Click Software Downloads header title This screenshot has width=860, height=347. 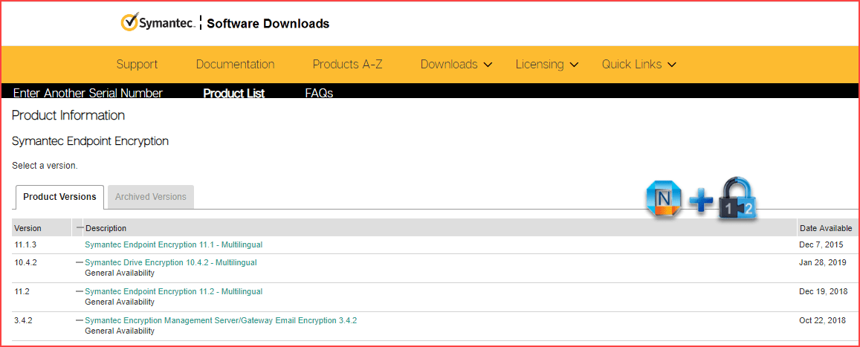(x=268, y=24)
